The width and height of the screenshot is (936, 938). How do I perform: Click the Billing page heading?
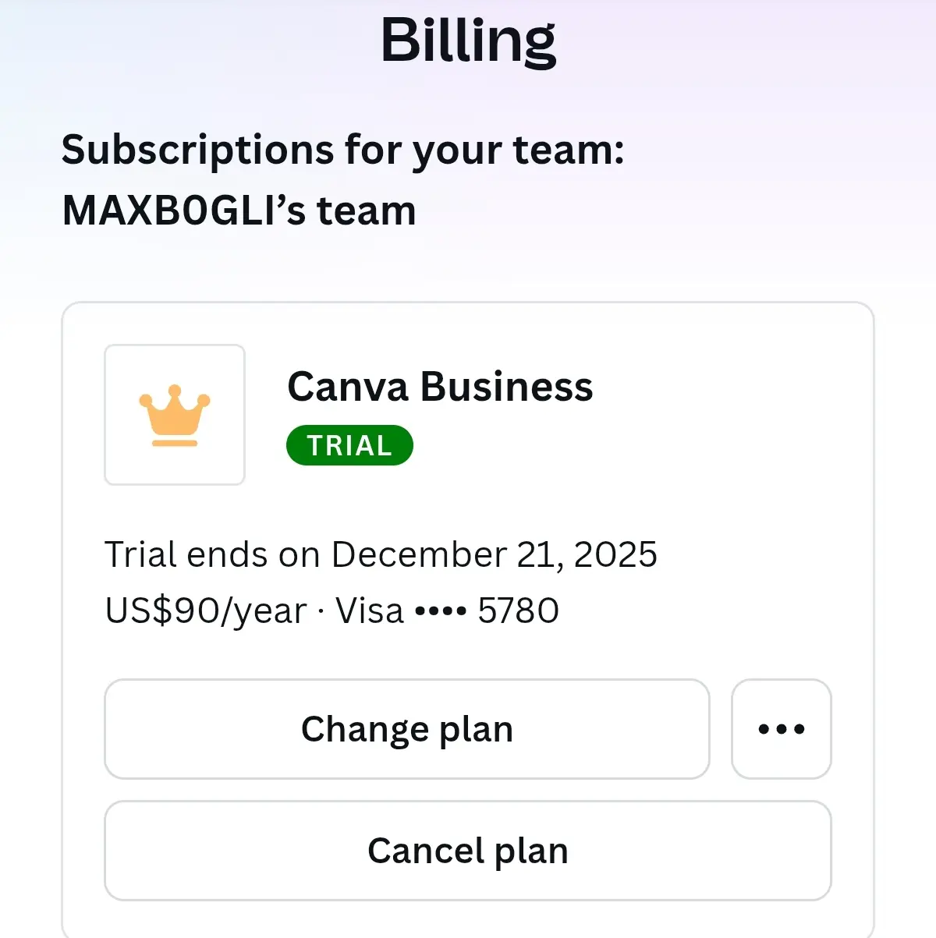coord(468,41)
